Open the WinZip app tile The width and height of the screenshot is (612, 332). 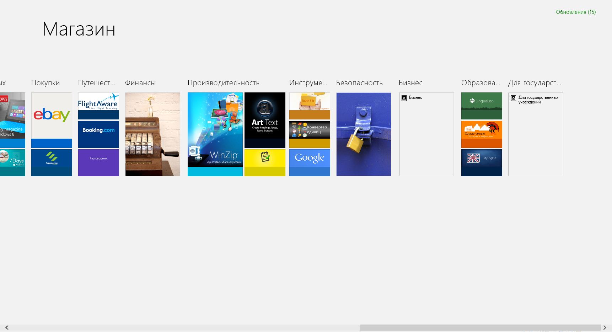[x=215, y=134]
